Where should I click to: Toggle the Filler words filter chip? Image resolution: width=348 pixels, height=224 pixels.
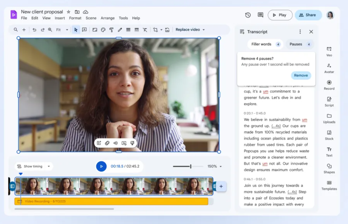coord(265,44)
